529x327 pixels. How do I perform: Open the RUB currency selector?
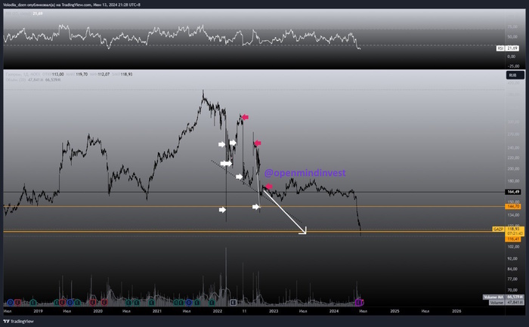pos(515,76)
